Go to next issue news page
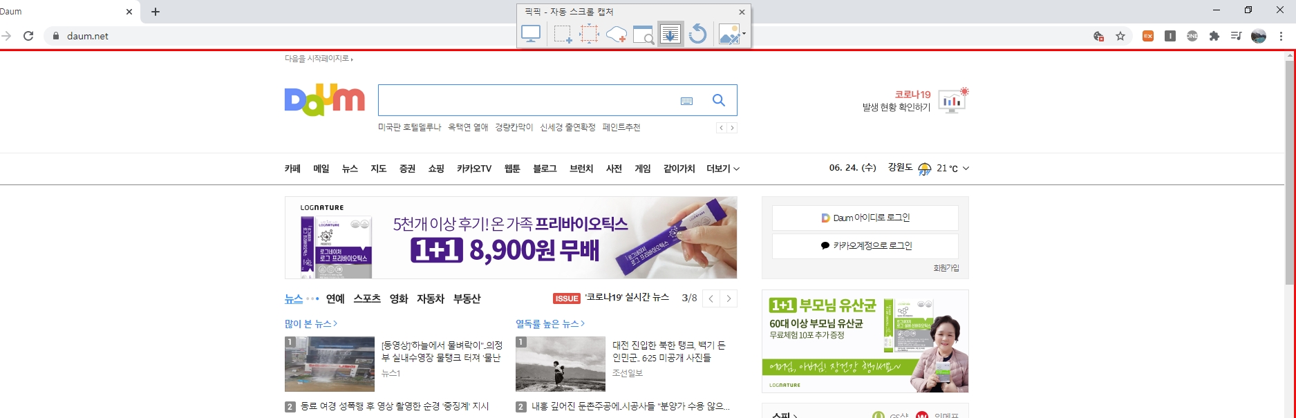This screenshot has width=1296, height=418. click(x=729, y=298)
